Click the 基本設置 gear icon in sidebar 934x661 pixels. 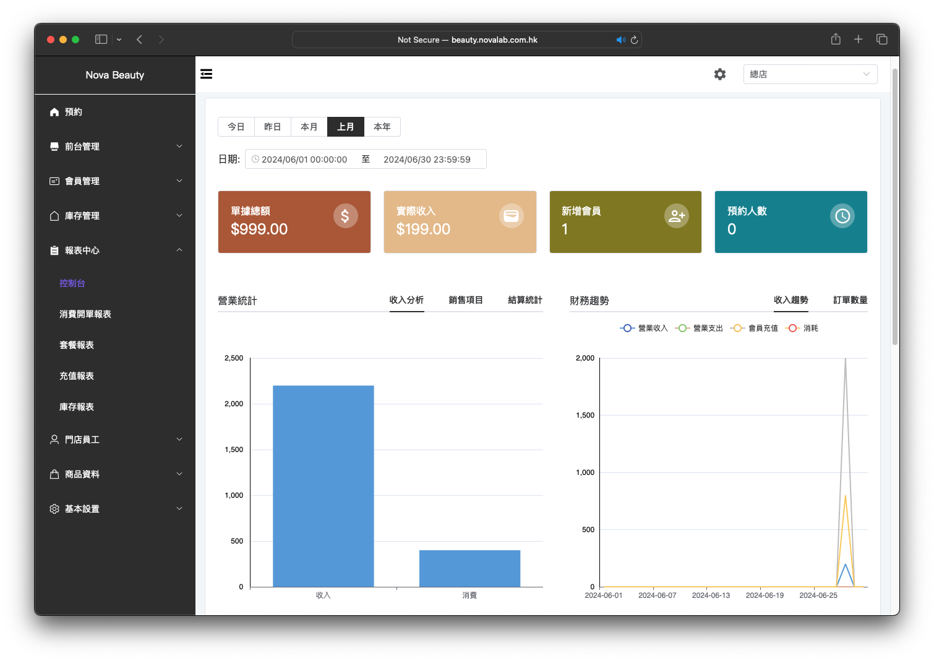[54, 509]
